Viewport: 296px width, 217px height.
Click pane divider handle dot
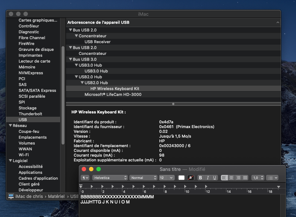pyautogui.click(x=173, y=104)
